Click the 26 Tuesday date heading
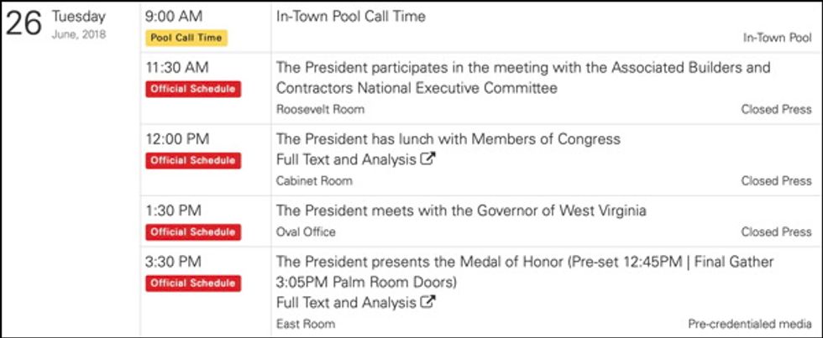The width and height of the screenshot is (823, 338). coord(55,23)
